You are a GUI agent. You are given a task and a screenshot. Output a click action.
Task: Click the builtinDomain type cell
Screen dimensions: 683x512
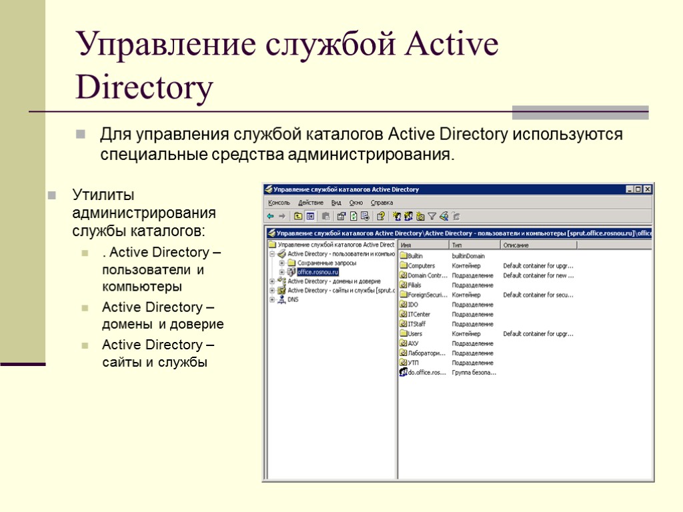point(468,256)
